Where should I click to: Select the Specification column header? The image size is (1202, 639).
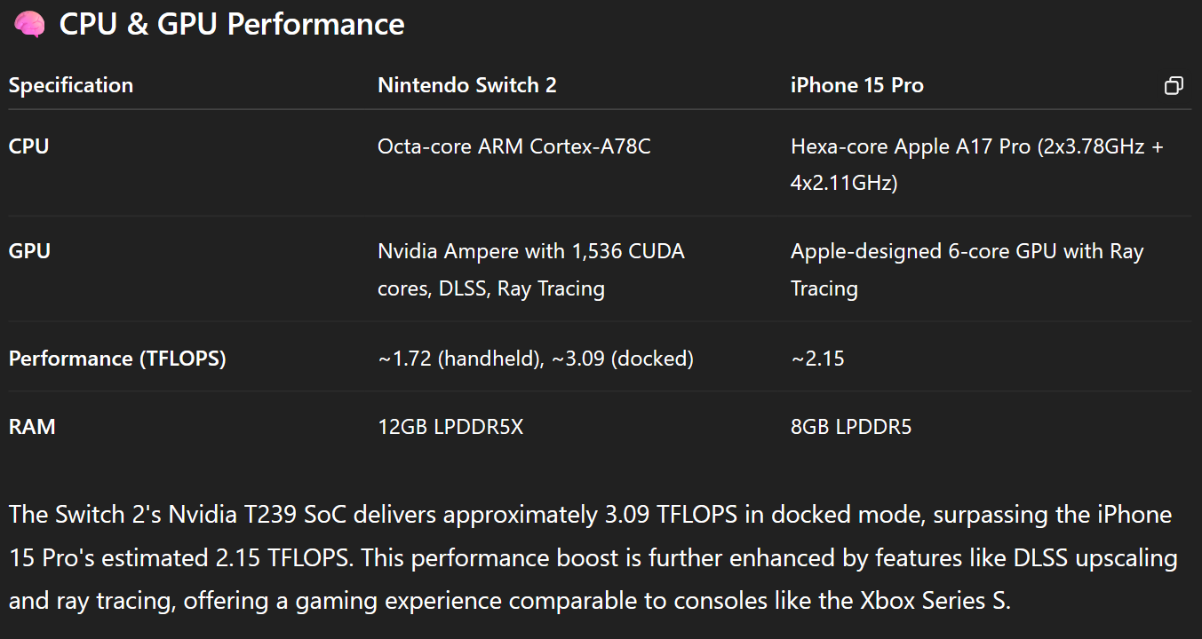coord(71,85)
